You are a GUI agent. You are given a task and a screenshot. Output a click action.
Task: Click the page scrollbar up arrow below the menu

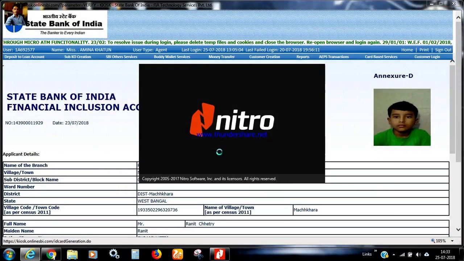452,61
